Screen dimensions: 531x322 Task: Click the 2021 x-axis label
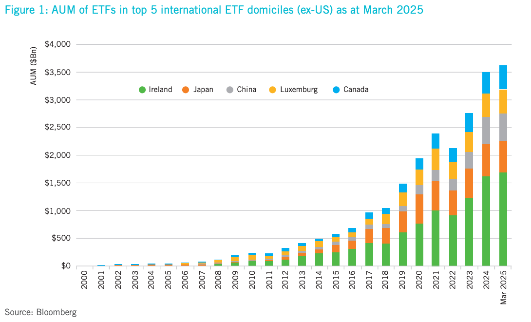click(436, 280)
